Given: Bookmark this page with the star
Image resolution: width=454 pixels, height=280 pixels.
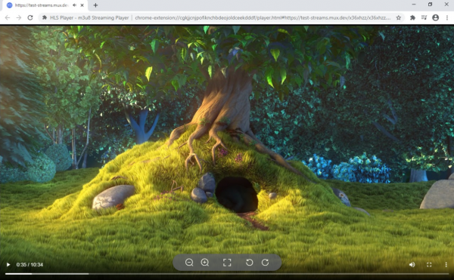Looking at the screenshot, I should [x=399, y=17].
